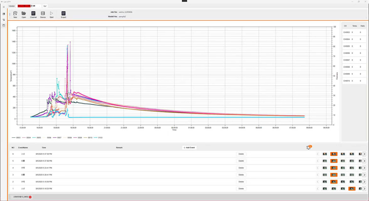
Task: Toggle the 0003 series in chart legend
Action: coord(16,137)
